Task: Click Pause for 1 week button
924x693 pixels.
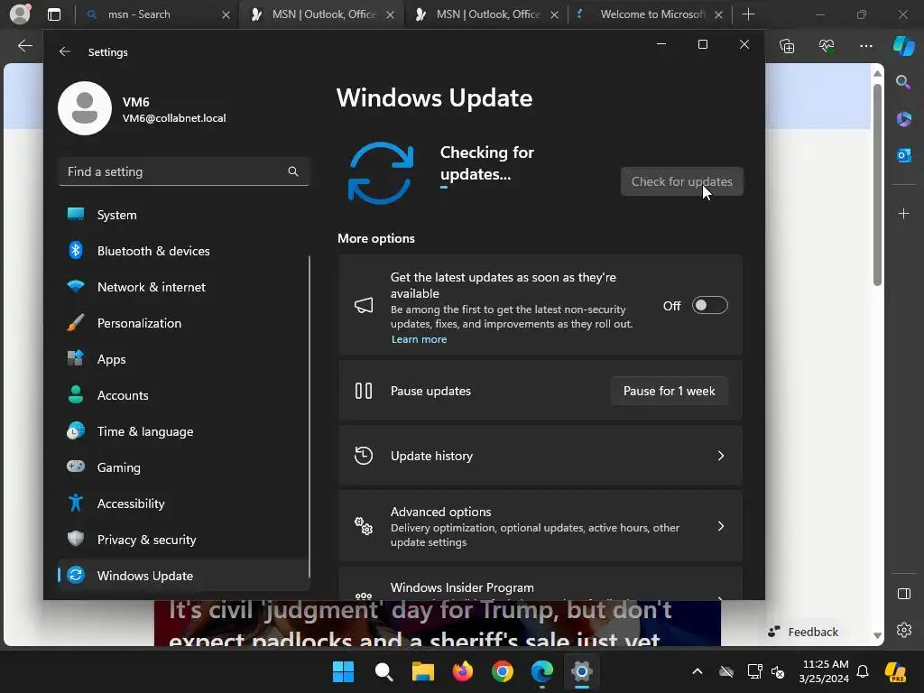Action: point(669,391)
